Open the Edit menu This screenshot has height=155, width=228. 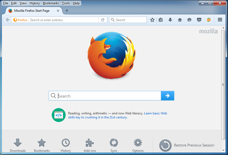click(x=14, y=3)
